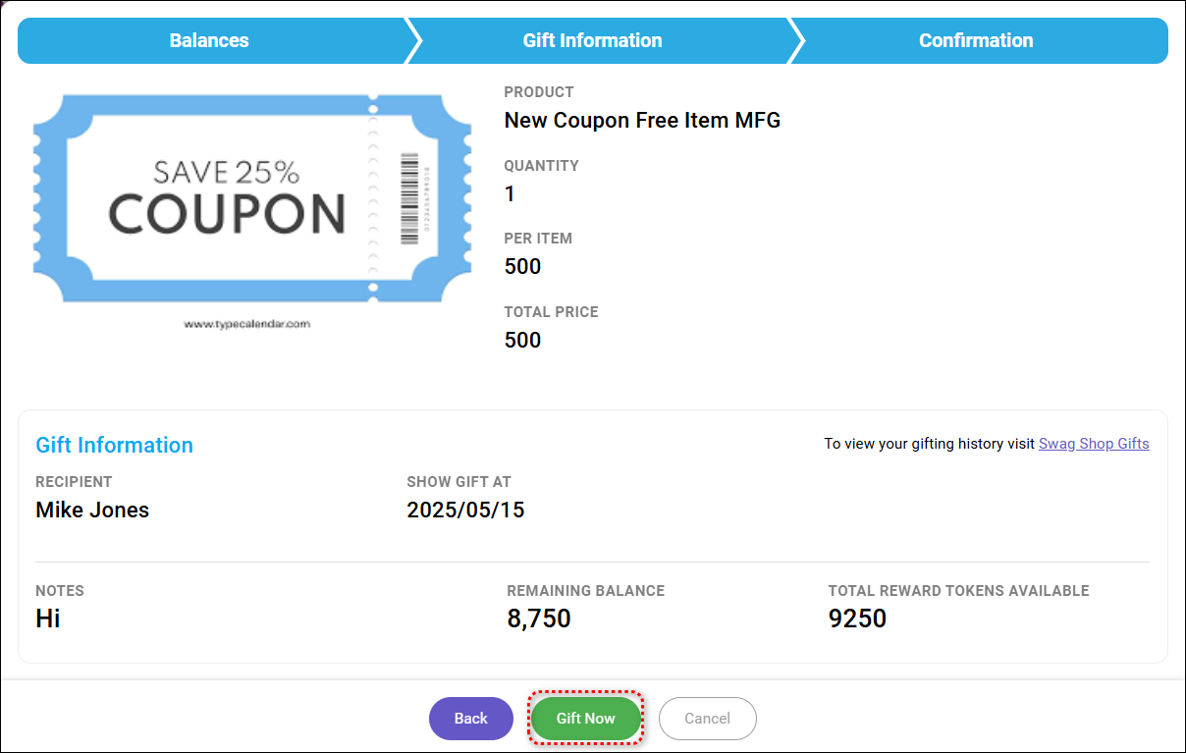The image size is (1186, 753).
Task: Click the SAVE 25% coupon text
Action: pyautogui.click(x=227, y=173)
